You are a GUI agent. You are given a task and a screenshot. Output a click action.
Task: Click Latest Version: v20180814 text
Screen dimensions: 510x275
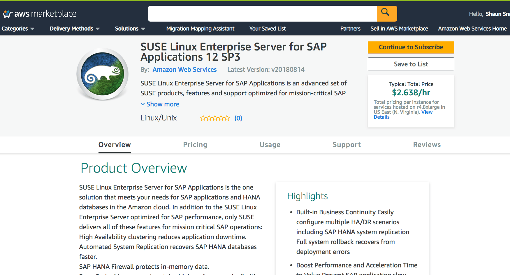(x=266, y=70)
